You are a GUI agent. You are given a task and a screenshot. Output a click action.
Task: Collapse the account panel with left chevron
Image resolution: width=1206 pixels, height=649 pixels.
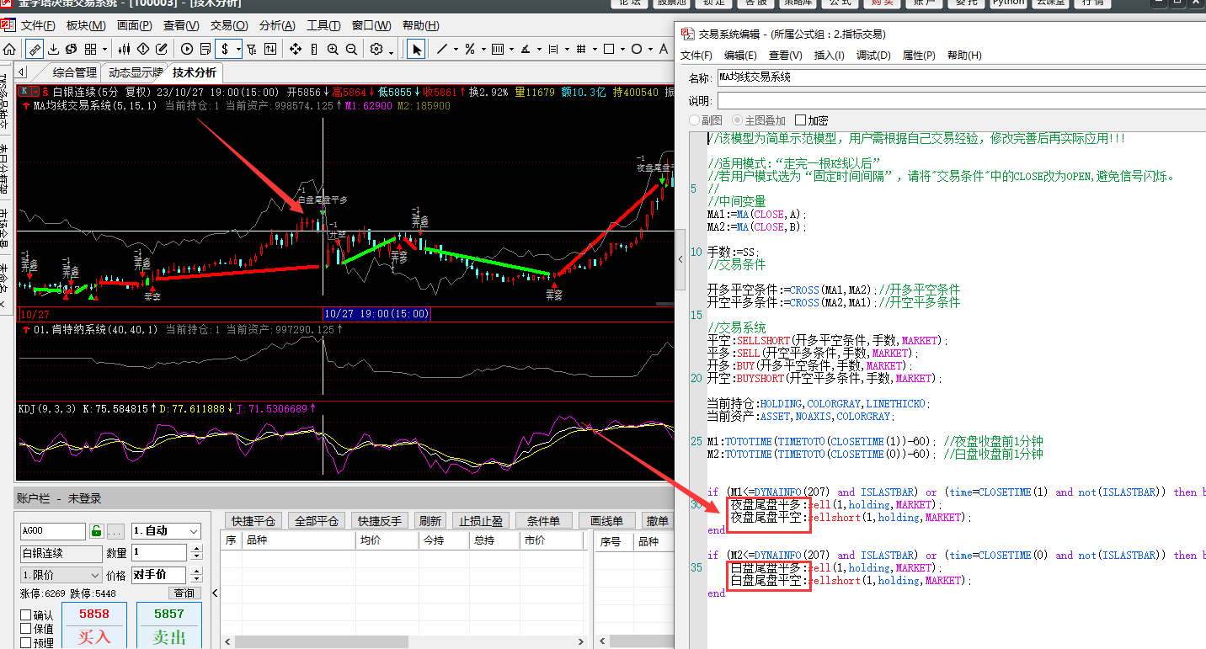(x=215, y=593)
